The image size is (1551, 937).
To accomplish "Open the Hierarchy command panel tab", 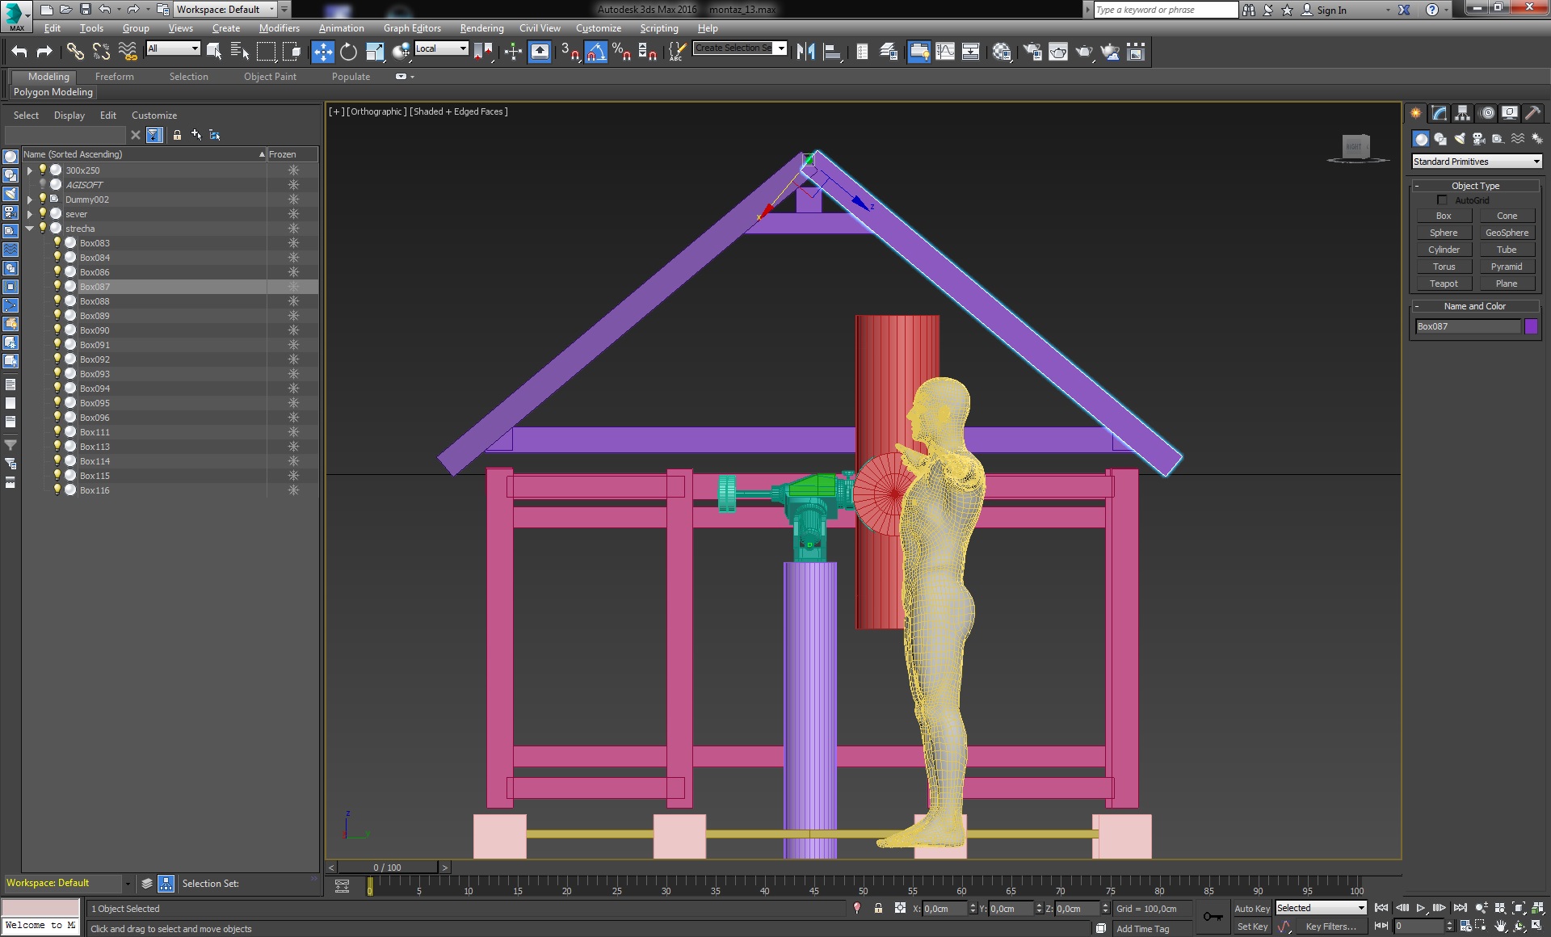I will [1462, 113].
